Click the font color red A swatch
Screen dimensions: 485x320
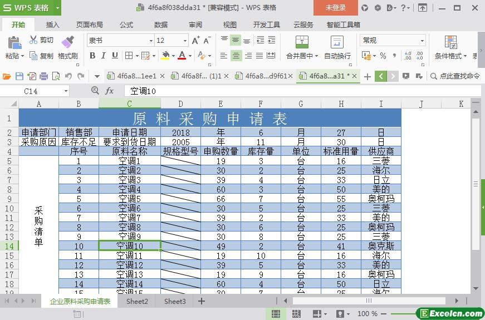tap(182, 56)
